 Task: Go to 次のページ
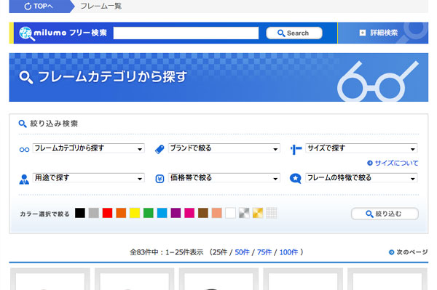coord(412,252)
